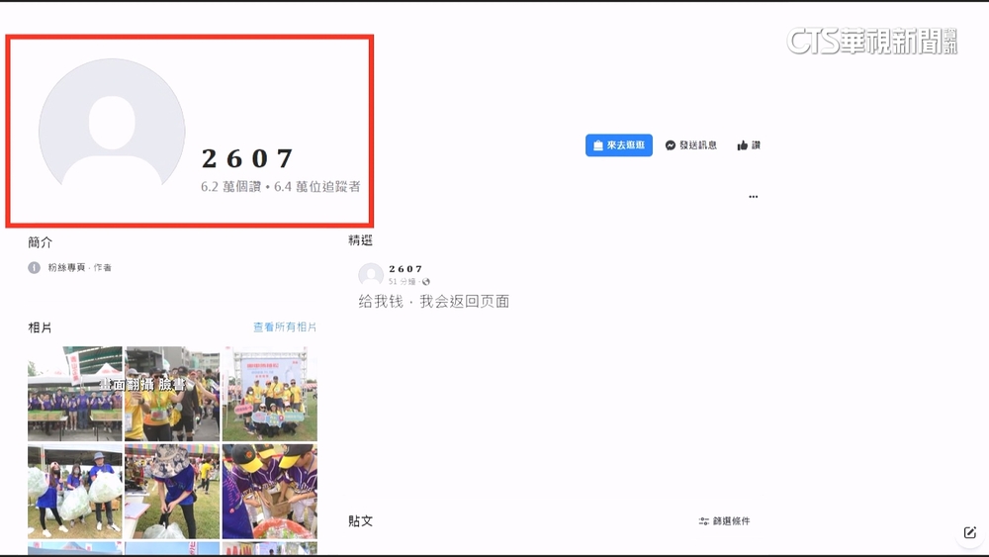Viewport: 989px width, 557px height.
Task: Click the 精選 section heading
Action: pyautogui.click(x=360, y=240)
